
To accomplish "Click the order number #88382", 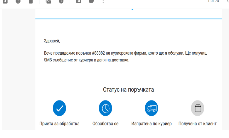I will 98,53.
